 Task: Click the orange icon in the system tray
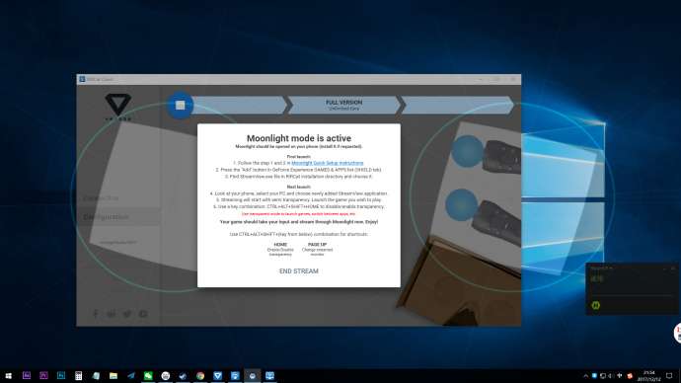(630, 376)
